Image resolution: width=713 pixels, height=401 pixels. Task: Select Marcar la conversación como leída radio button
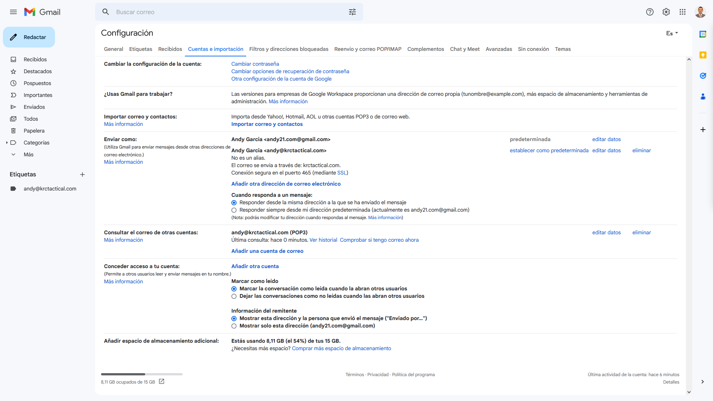coord(234,288)
